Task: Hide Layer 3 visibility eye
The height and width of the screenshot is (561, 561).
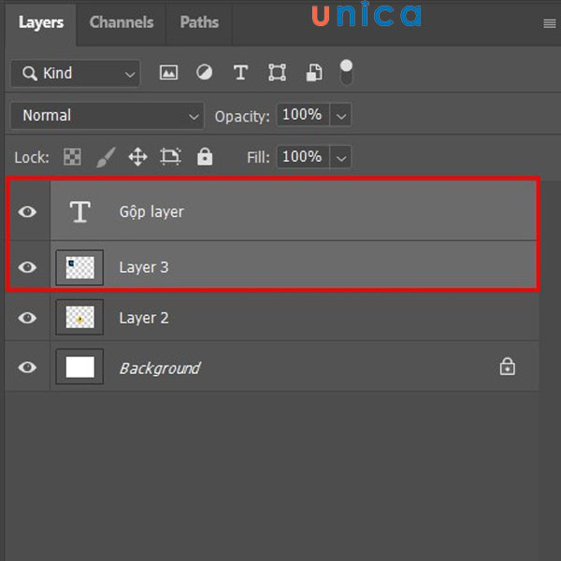Action: [x=27, y=266]
